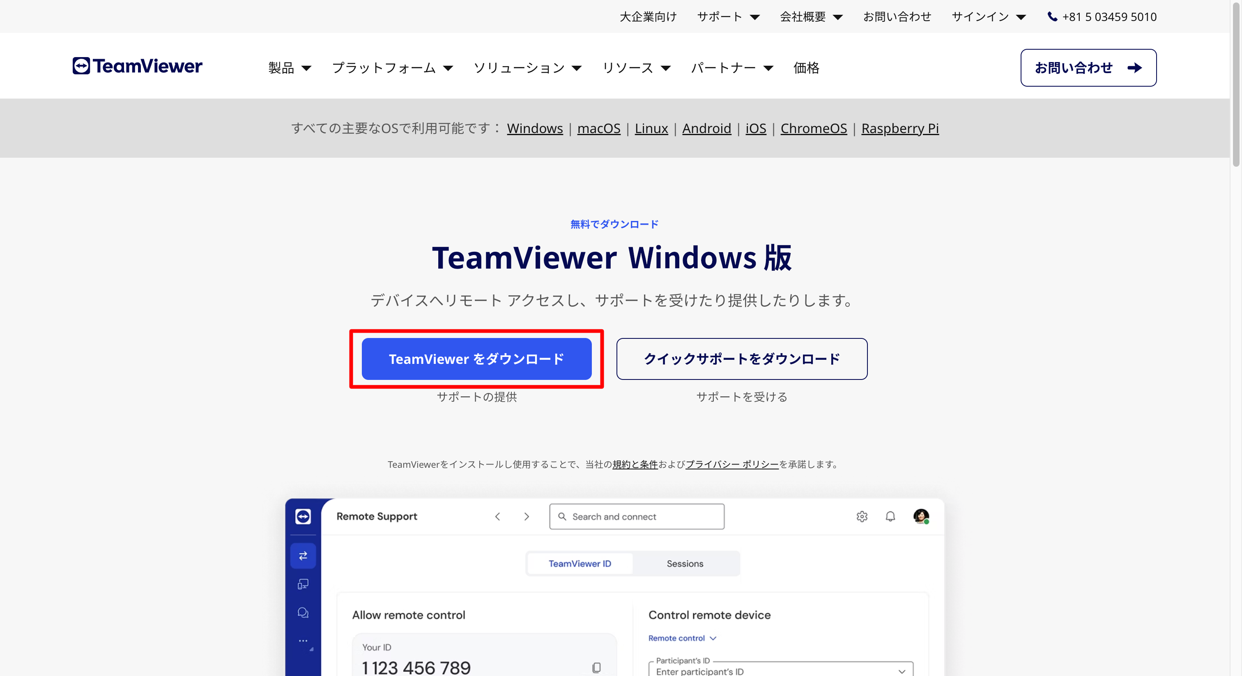Click the forward chevron in Remote Support
Screen dimensions: 1242x676
[527, 516]
